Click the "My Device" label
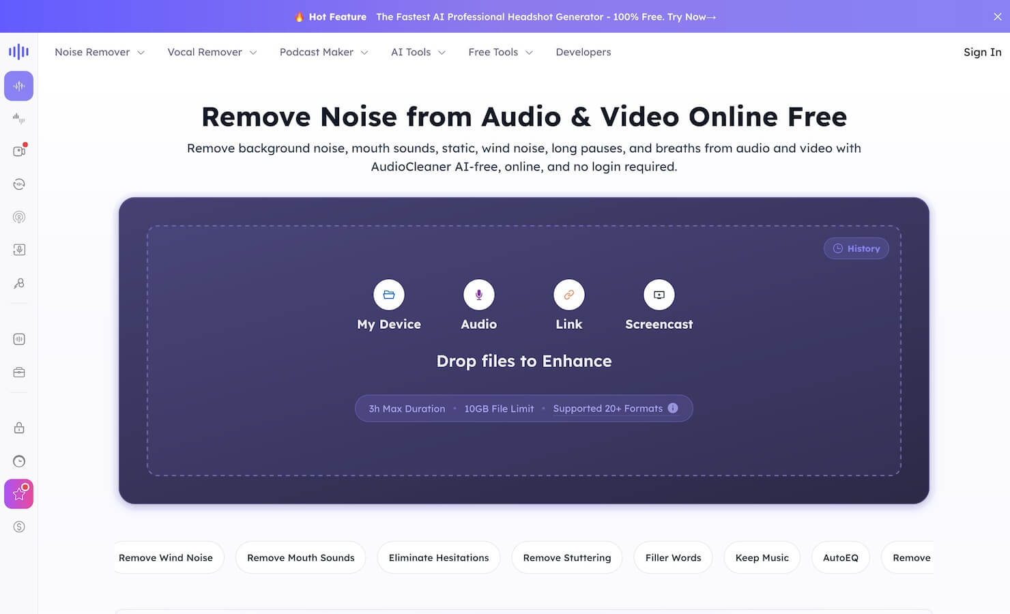 tap(389, 324)
